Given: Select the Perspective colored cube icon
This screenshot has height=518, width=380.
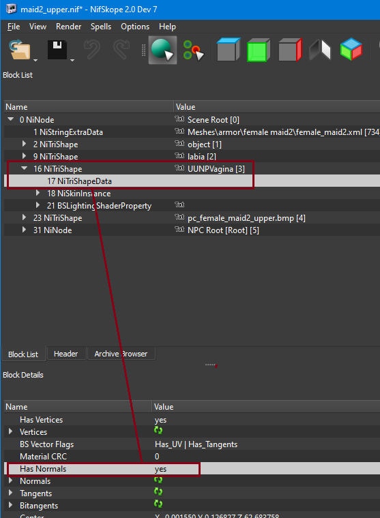Looking at the screenshot, I should coord(351,49).
